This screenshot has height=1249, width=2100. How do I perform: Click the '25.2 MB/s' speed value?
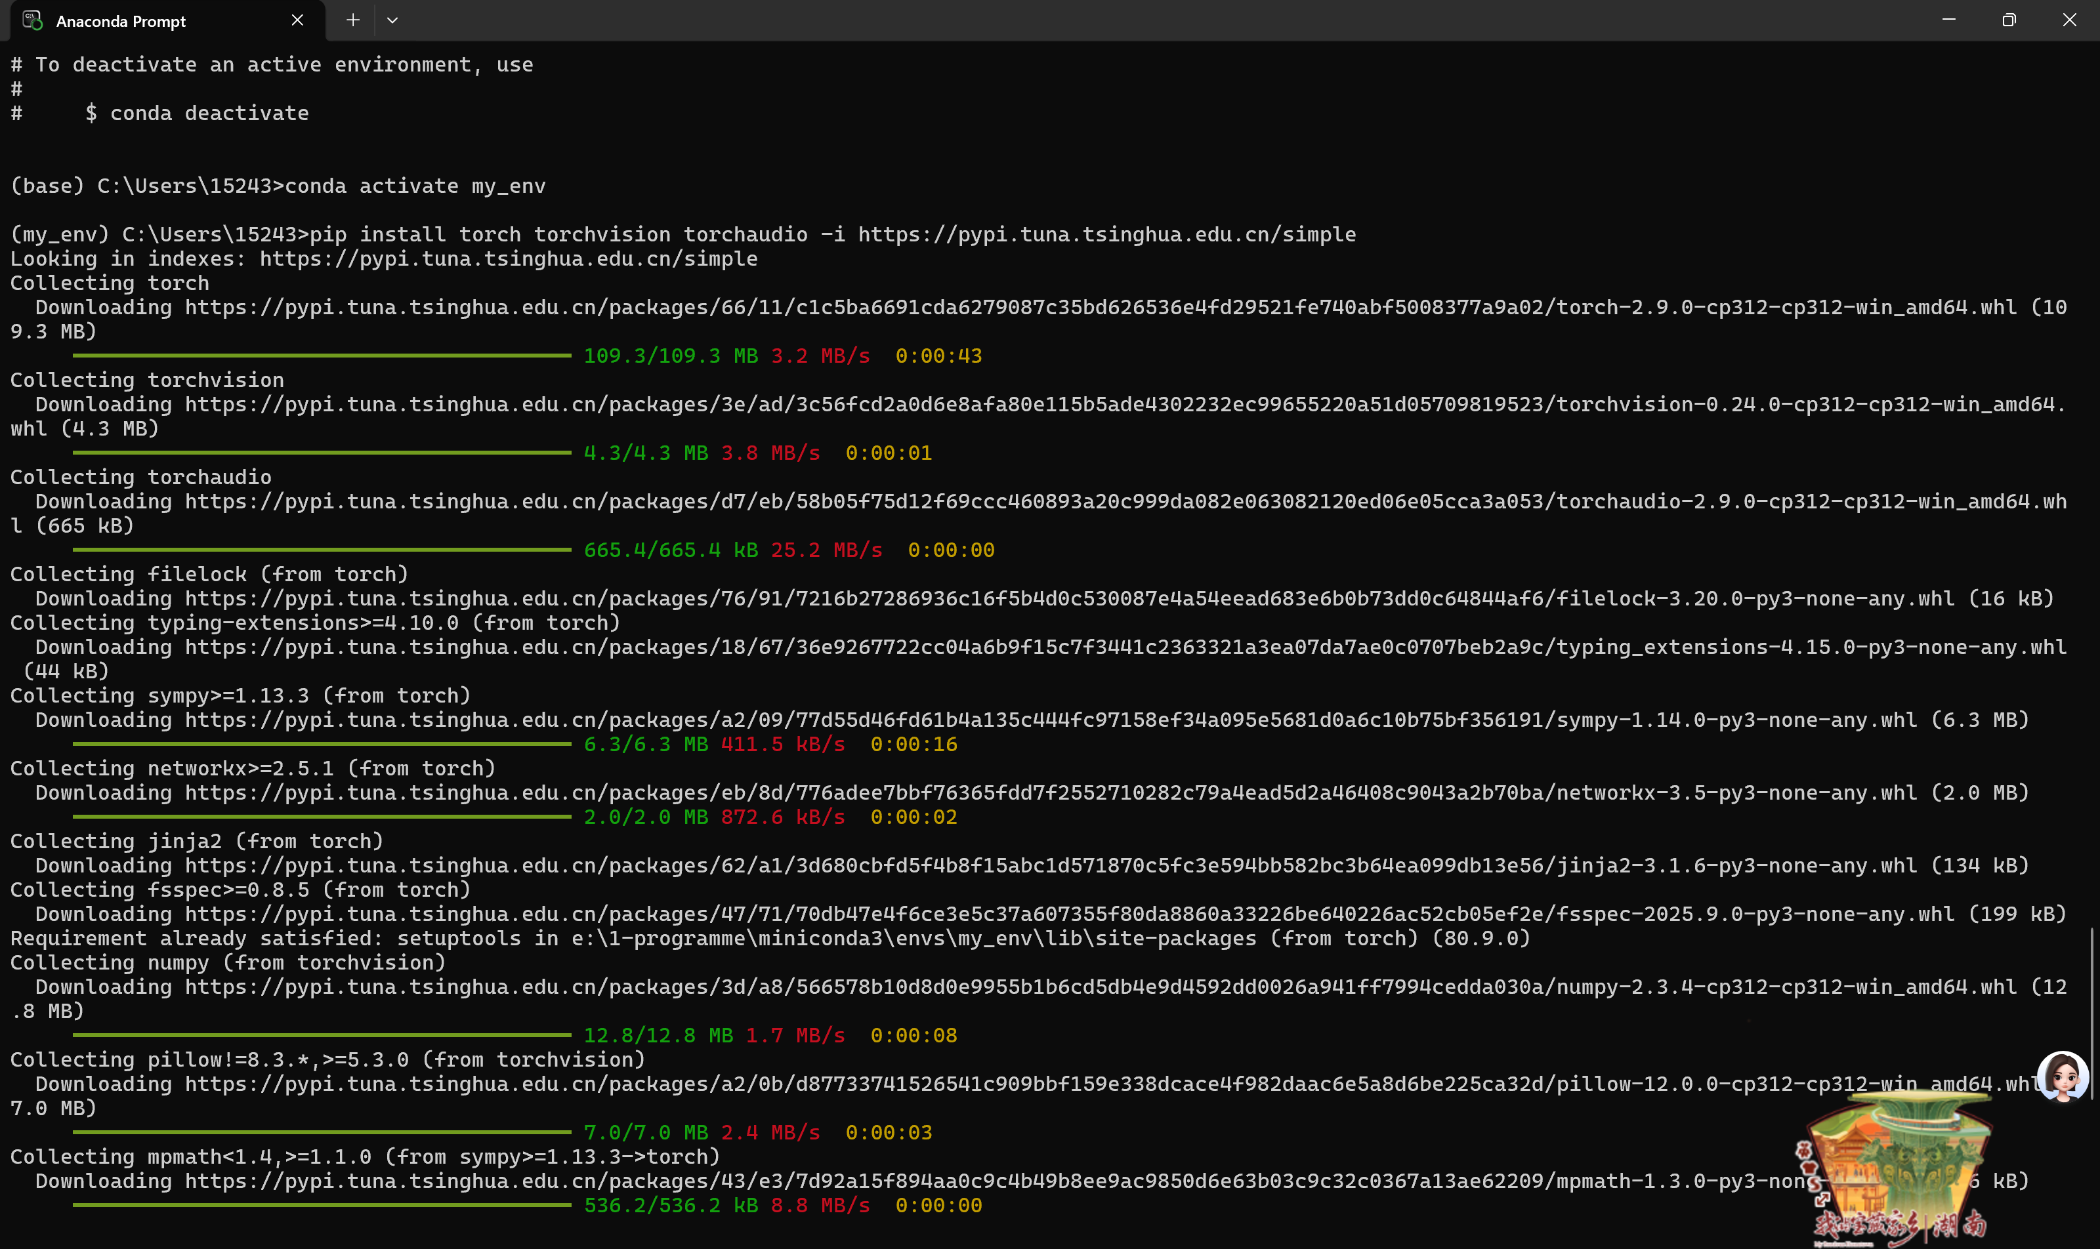(x=827, y=550)
